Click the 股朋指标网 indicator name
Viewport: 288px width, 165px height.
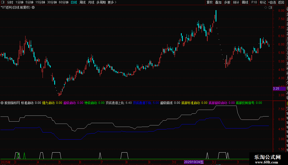[12, 103]
